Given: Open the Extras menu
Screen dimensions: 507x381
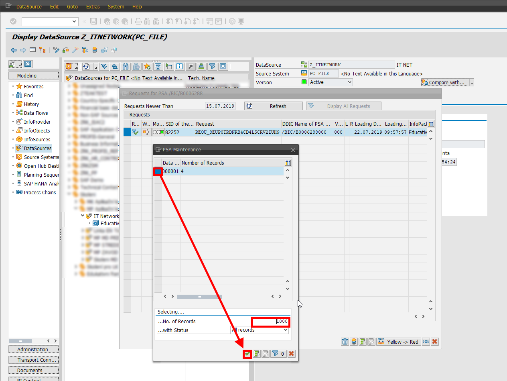Looking at the screenshot, I should point(93,7).
